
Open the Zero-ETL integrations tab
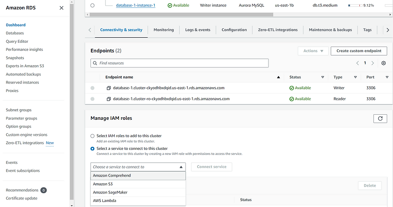click(x=278, y=30)
